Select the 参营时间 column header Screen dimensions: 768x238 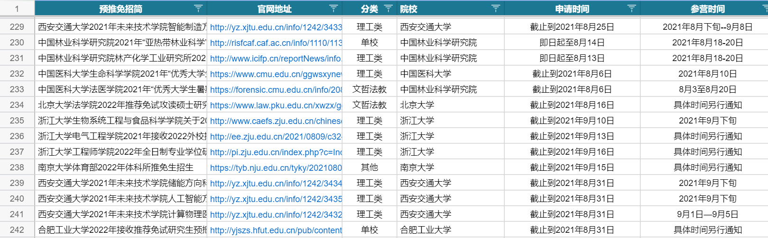click(707, 9)
